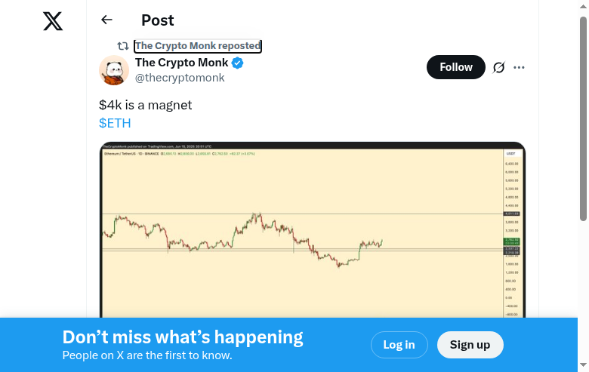Click the X logo
Image resolution: width=589 pixels, height=372 pixels.
[53, 21]
